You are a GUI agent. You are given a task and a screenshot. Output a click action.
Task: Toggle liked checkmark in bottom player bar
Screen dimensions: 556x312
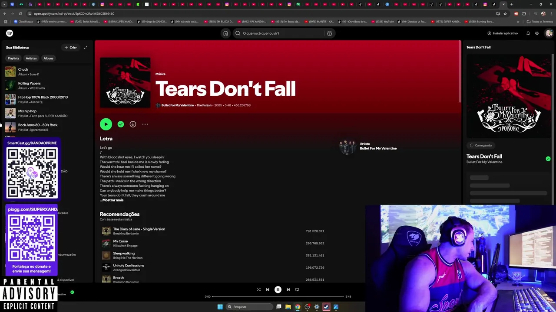pos(72,292)
